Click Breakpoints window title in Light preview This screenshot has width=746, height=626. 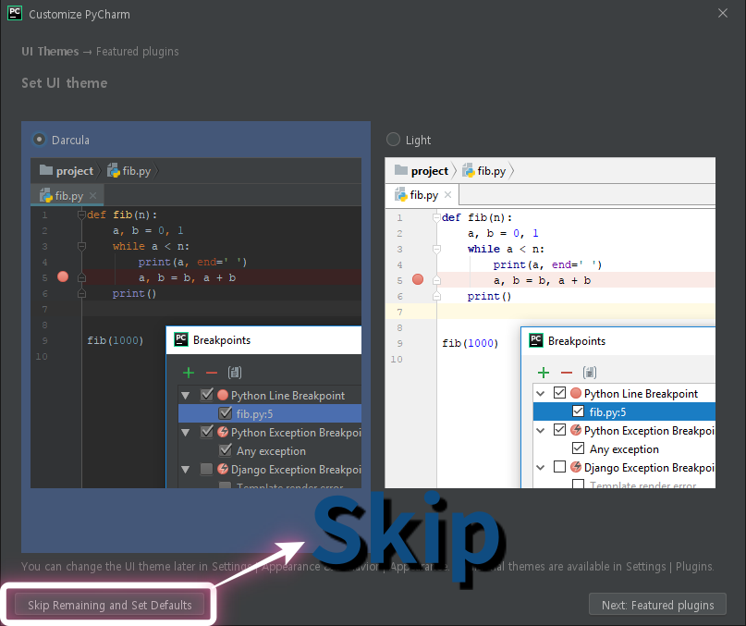(x=577, y=341)
